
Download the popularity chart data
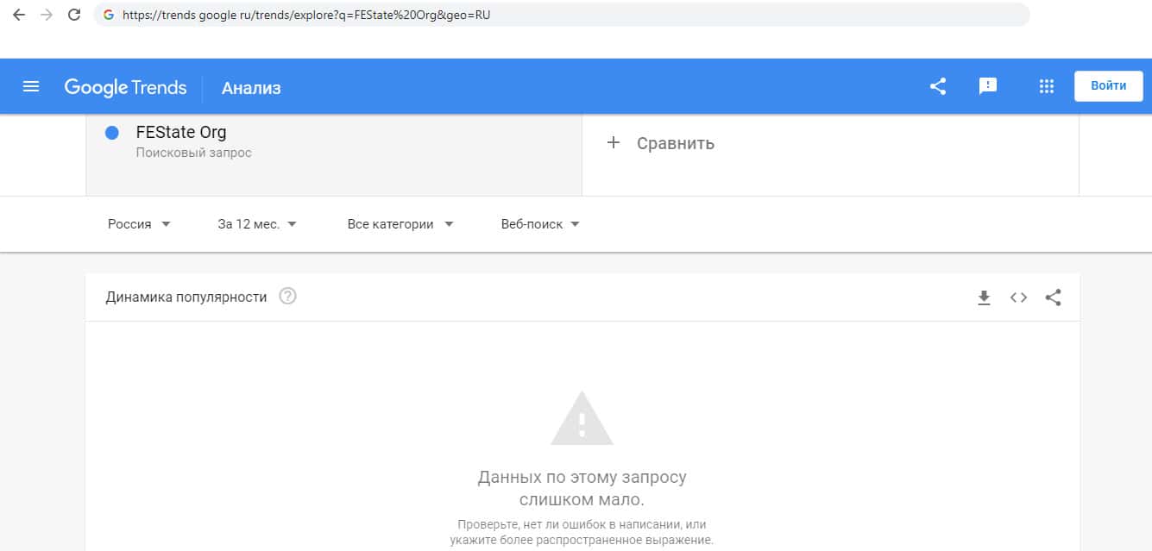point(984,297)
